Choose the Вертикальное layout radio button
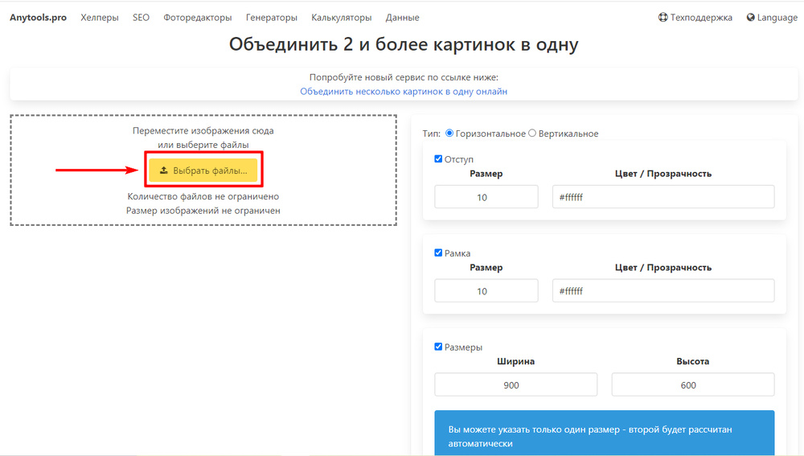 pyautogui.click(x=532, y=134)
